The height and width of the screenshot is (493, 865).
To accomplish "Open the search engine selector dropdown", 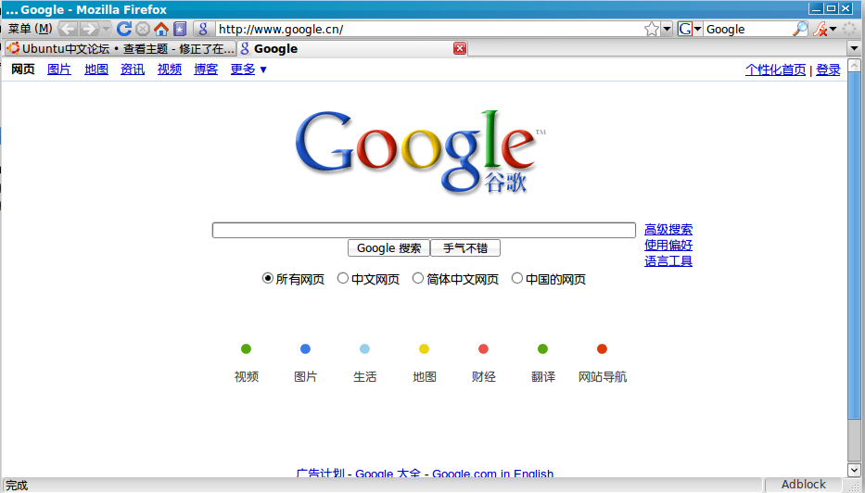I will 698,29.
